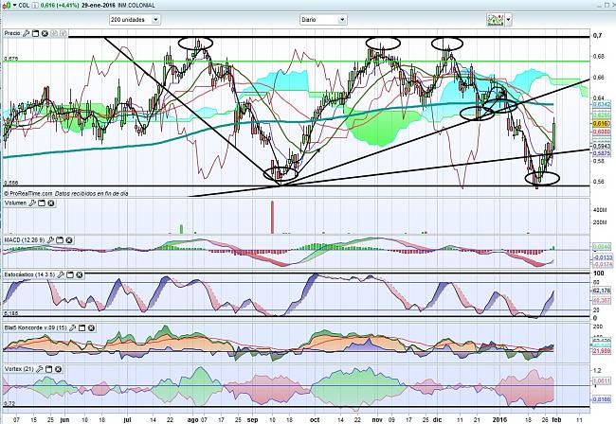Open Precio panel settings wrench icon

coord(27,33)
